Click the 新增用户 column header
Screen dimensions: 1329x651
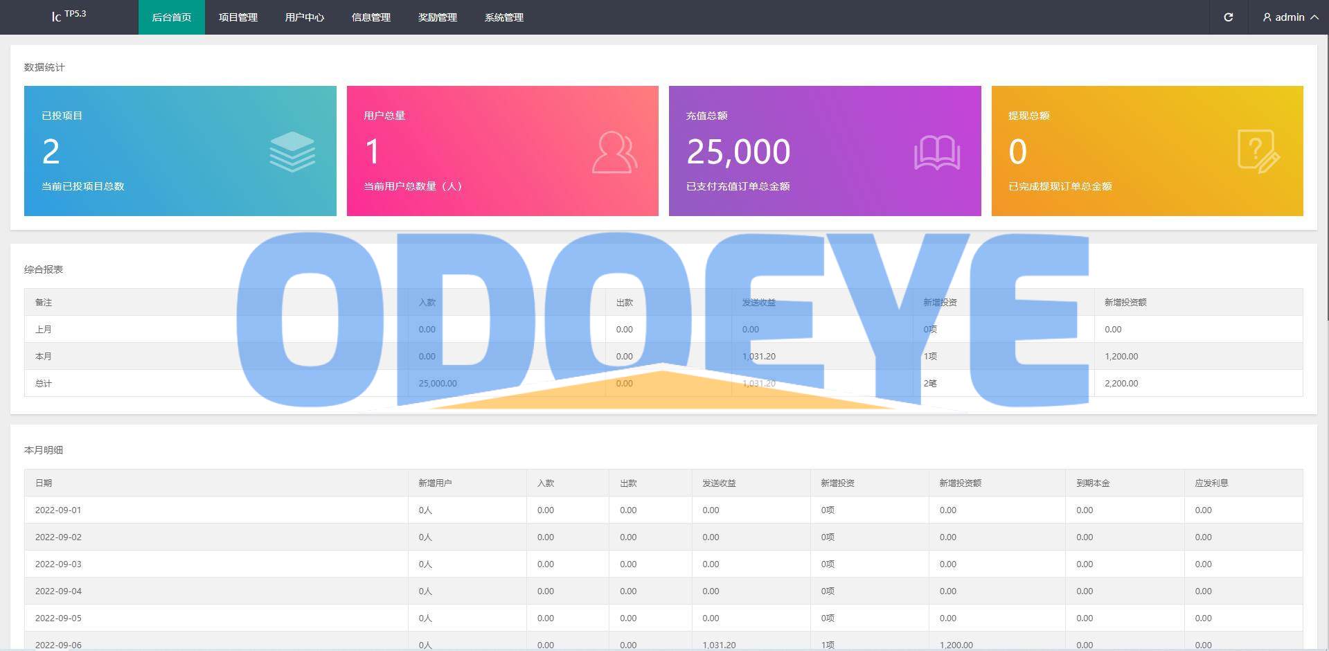point(435,483)
